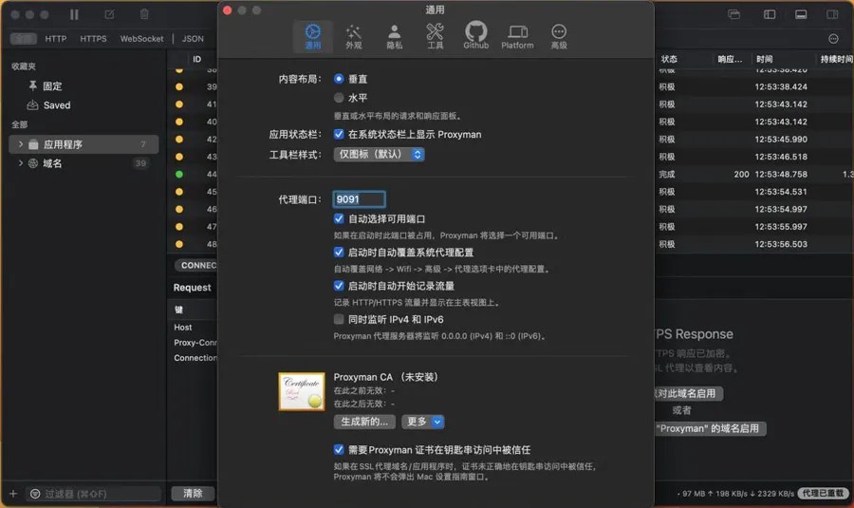Click the pause recording icon in toolbar
The image size is (854, 508).
75,14
